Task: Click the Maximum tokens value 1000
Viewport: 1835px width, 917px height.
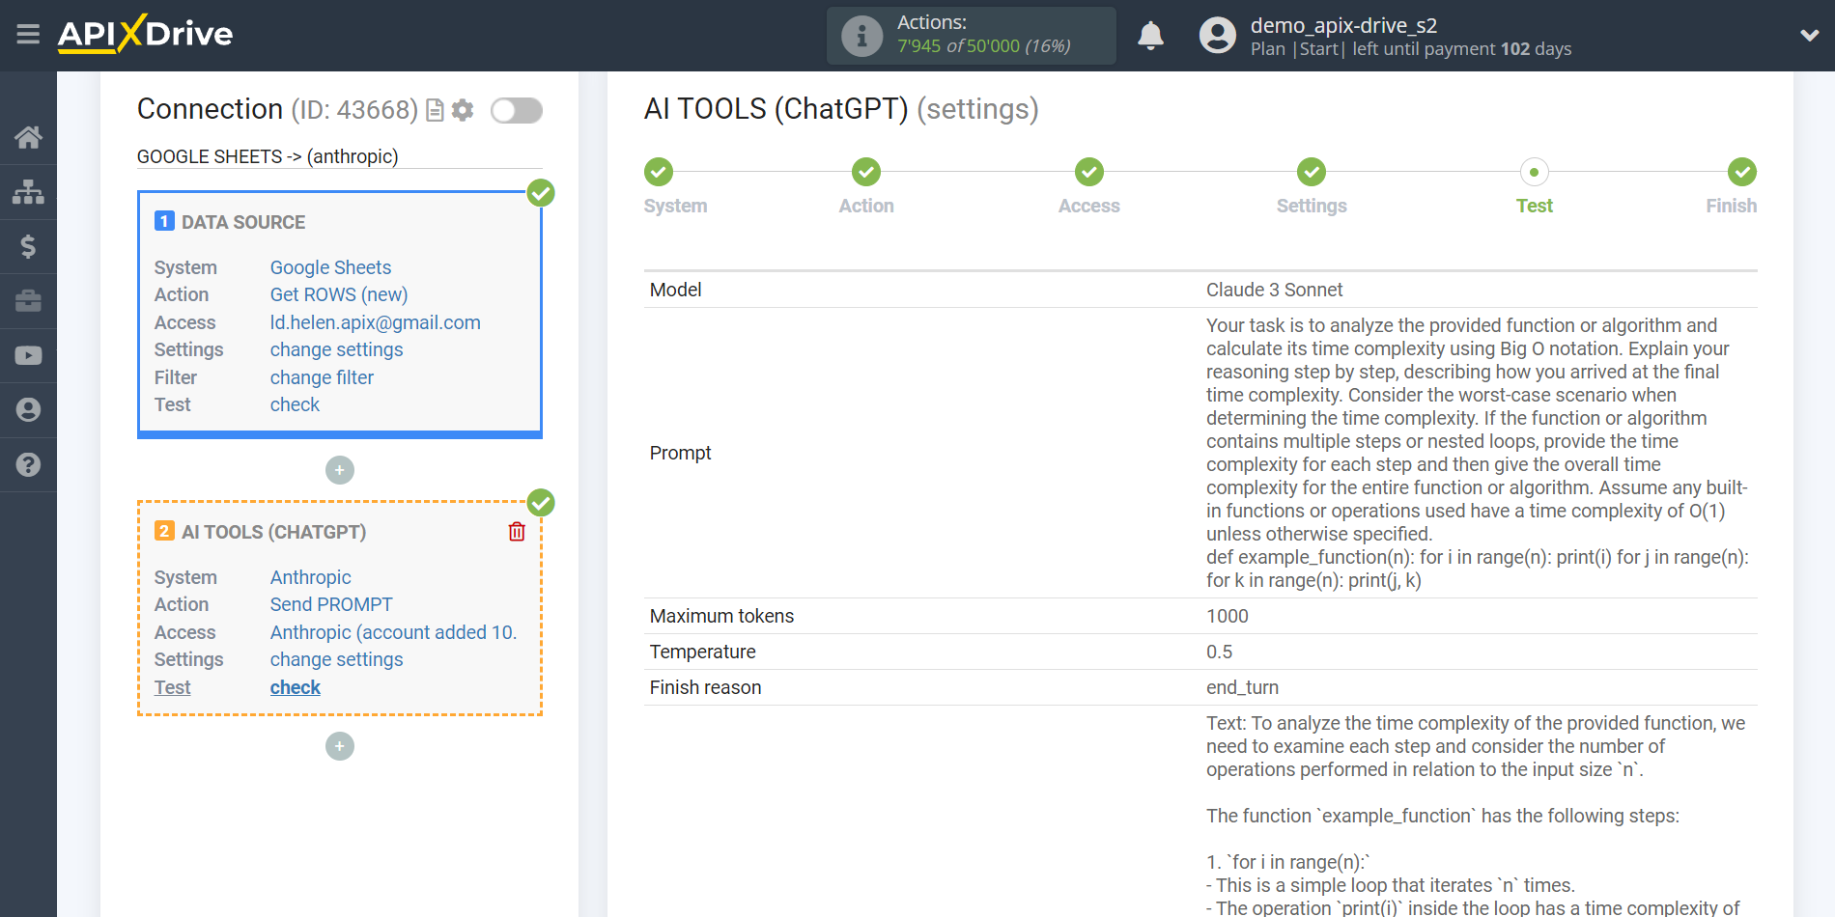Action: click(1227, 616)
